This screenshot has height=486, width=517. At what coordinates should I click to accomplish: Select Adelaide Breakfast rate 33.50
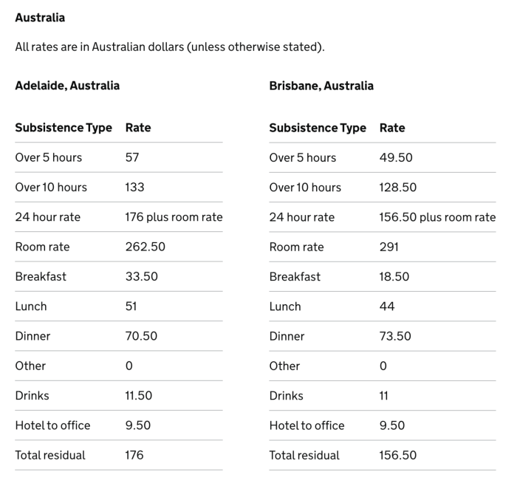(x=142, y=276)
